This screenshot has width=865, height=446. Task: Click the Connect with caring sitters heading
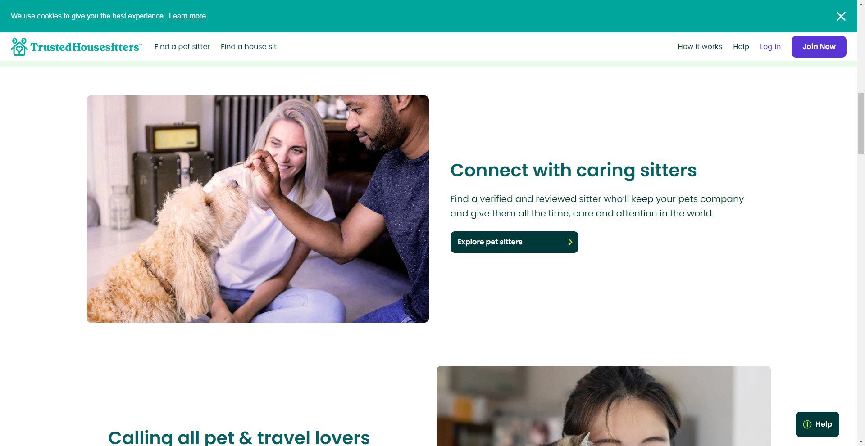click(x=574, y=171)
